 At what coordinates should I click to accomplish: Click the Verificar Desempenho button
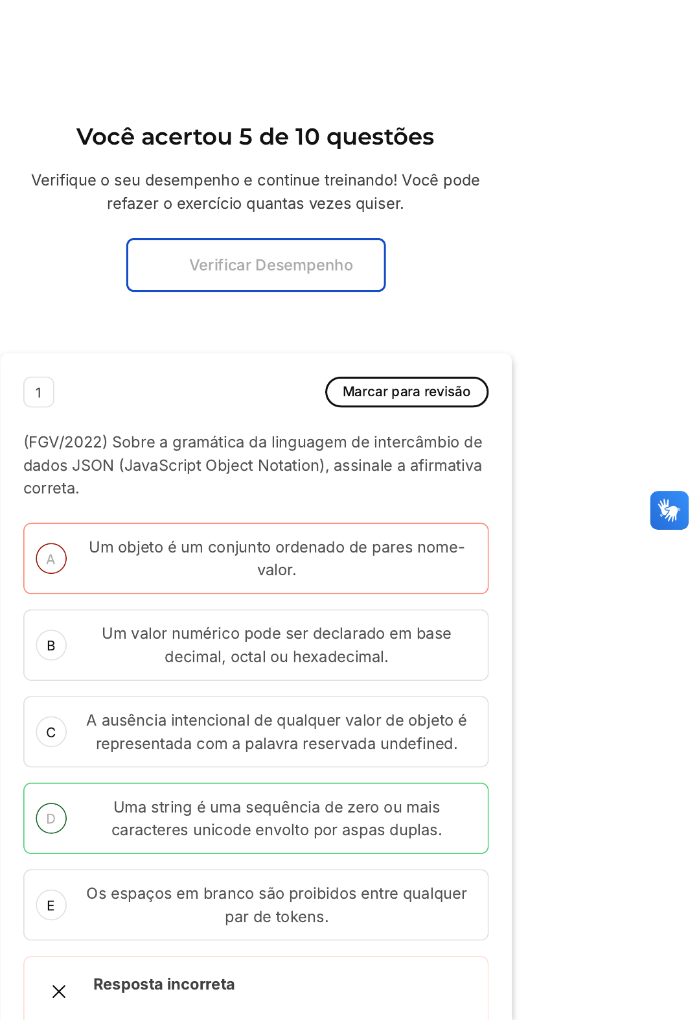pos(256,265)
